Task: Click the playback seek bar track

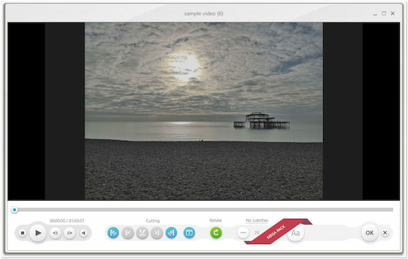Action: (204, 209)
